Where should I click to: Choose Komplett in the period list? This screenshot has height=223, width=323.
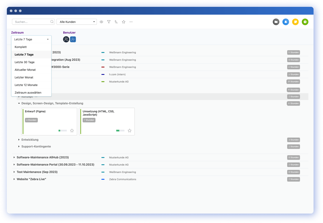[x=31, y=47]
